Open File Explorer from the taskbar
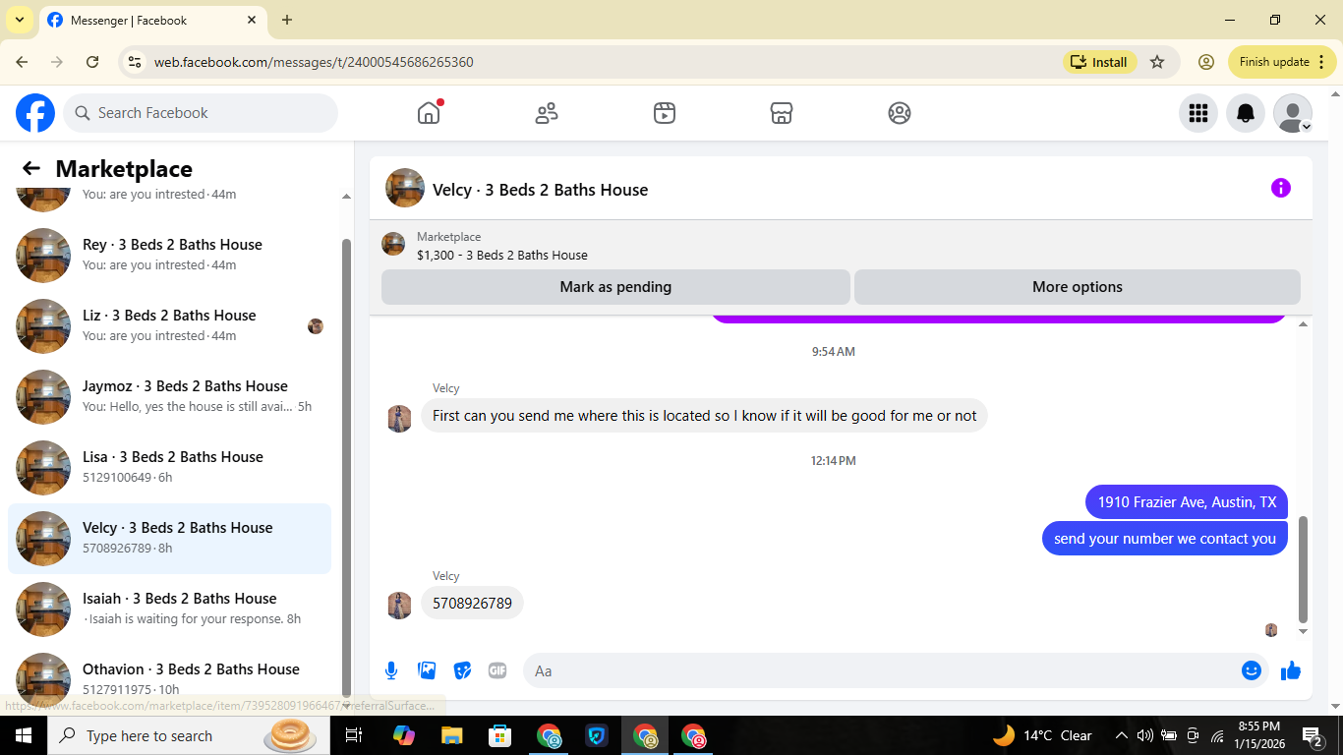Screen dimensions: 1343x755 pos(452,735)
